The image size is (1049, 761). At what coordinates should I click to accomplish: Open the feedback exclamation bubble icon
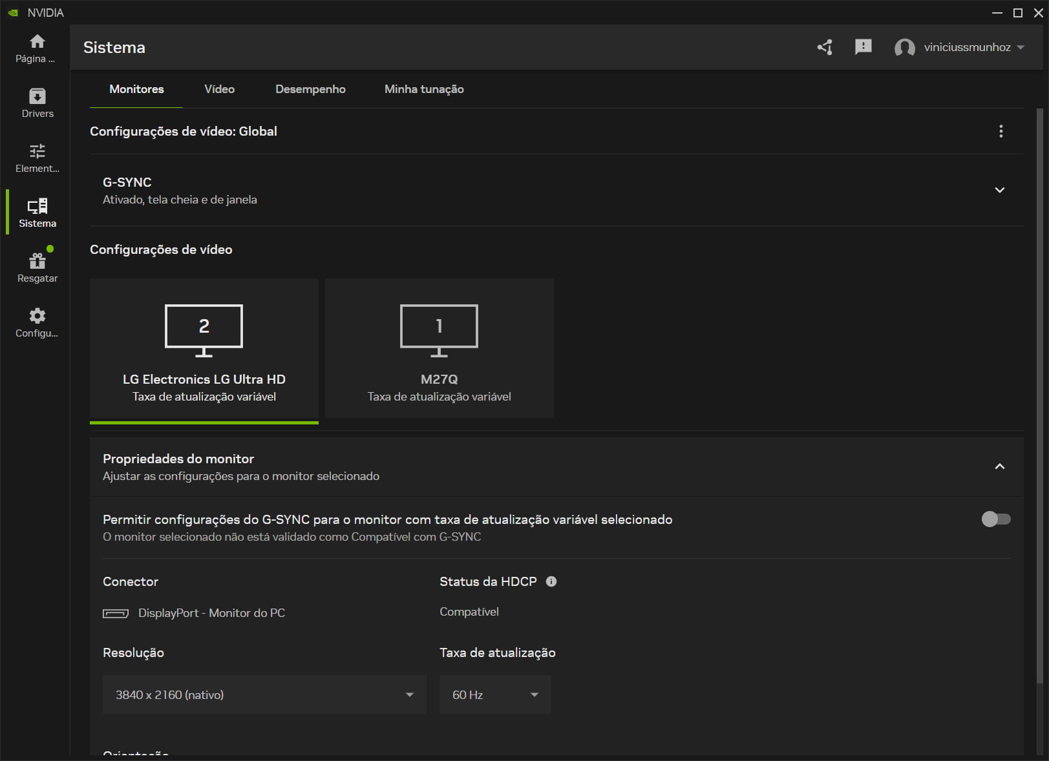pos(864,47)
